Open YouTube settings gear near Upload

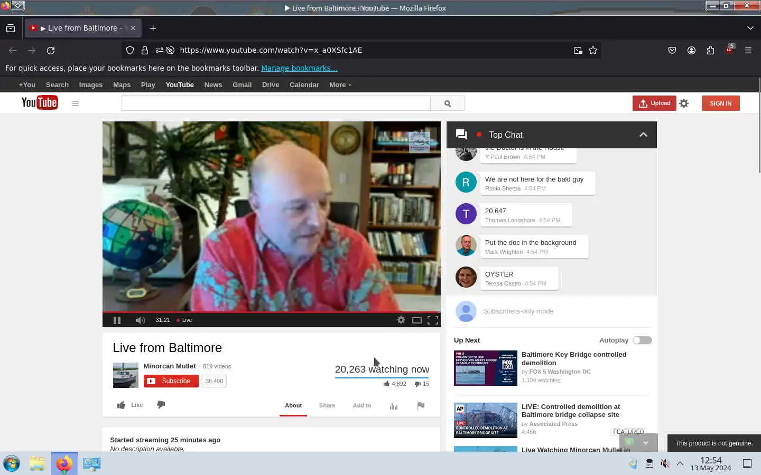(x=684, y=103)
